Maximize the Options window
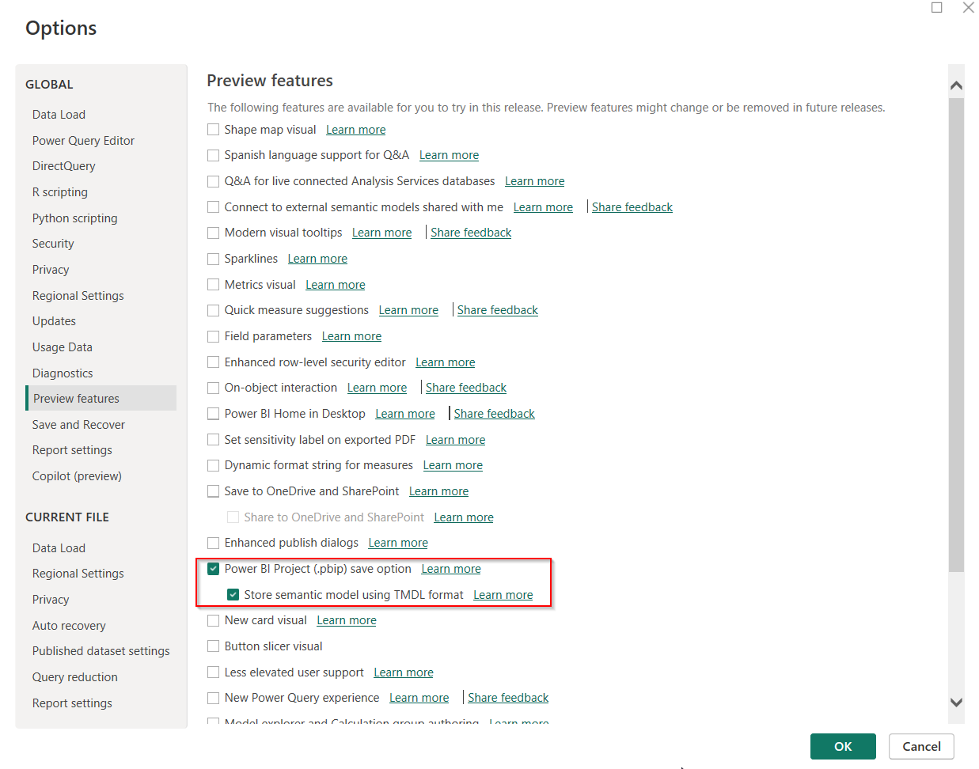The height and width of the screenshot is (769, 979). tap(936, 8)
